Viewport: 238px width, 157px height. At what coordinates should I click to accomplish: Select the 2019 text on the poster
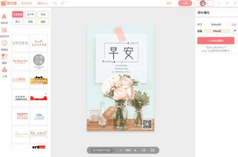(134, 43)
